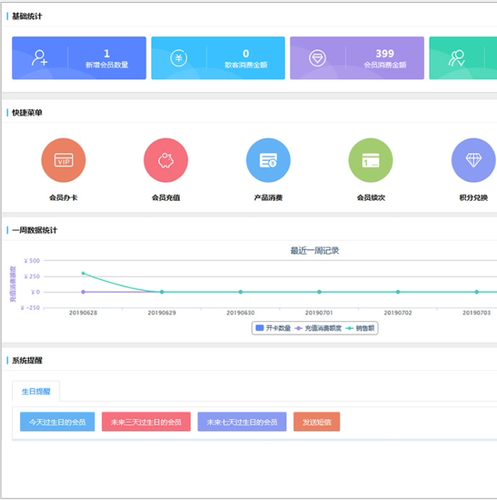The width and height of the screenshot is (497, 500).
Task: Click 今天过生日的会员 button
Action: click(x=58, y=422)
